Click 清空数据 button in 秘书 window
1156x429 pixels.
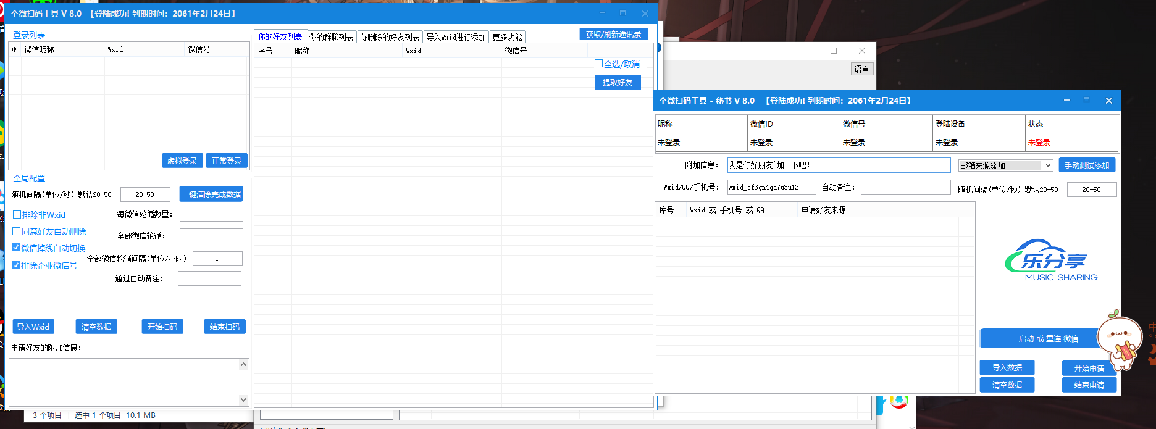(x=1007, y=385)
